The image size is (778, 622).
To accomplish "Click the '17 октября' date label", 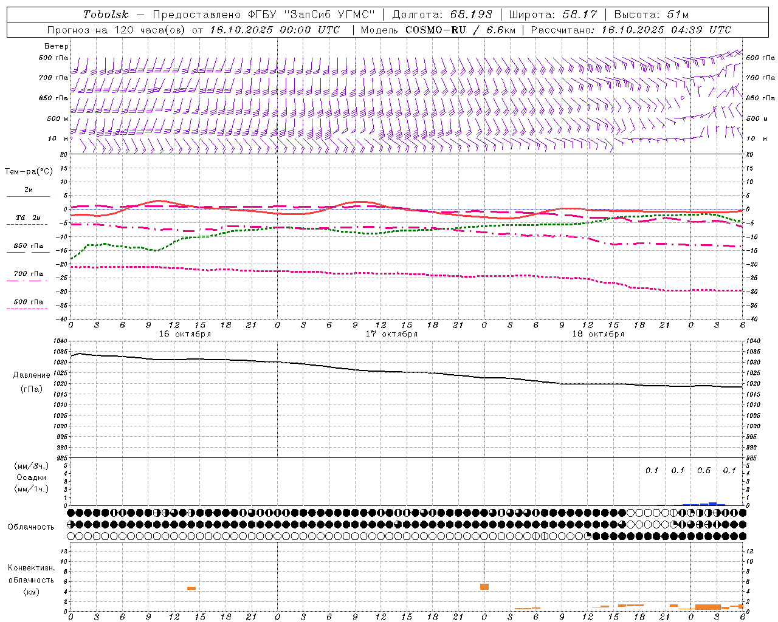I will pyautogui.click(x=391, y=334).
